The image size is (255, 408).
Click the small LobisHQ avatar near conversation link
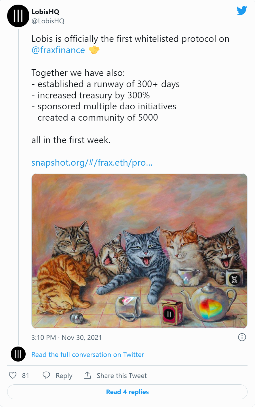pos(18,354)
